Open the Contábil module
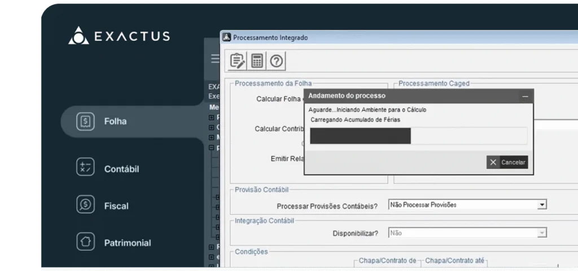Image resolution: width=578 pixels, height=271 pixels. coord(121,169)
